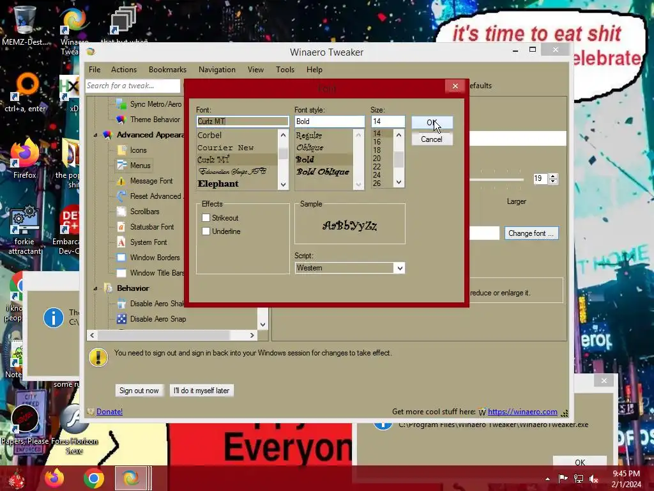Enable the Strikeout effect checkbox
The image size is (654, 491).
[206, 217]
